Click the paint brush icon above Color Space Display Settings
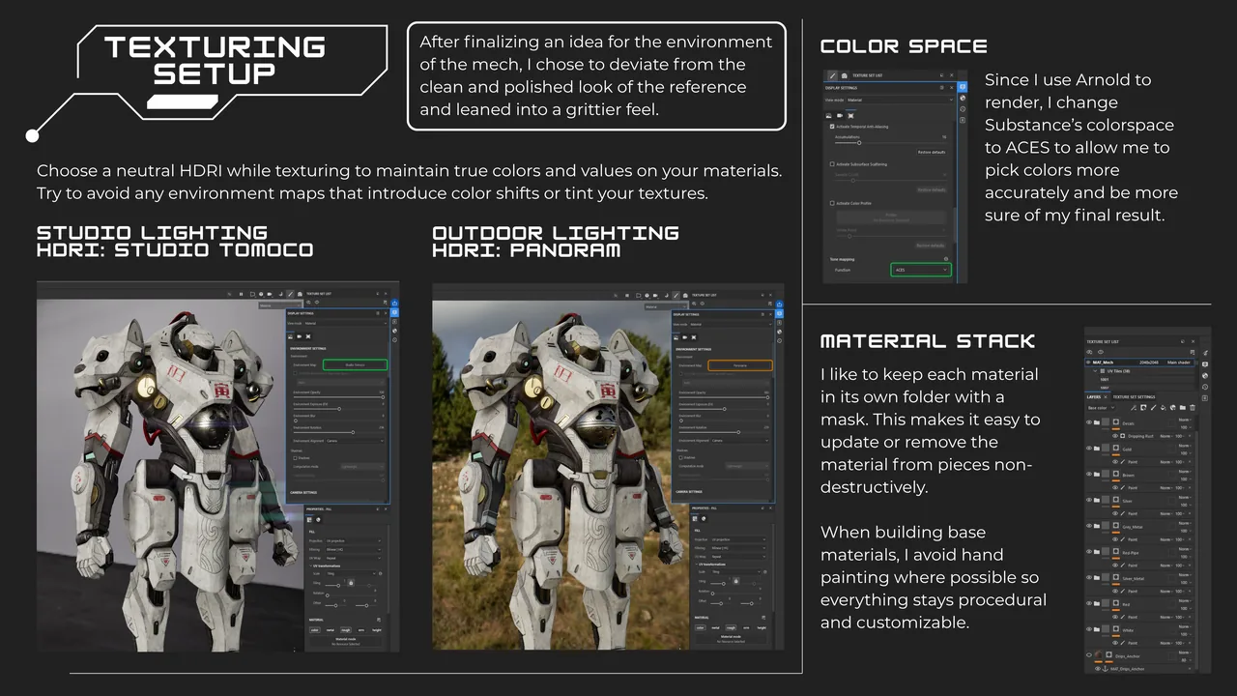The image size is (1237, 696). tap(832, 75)
